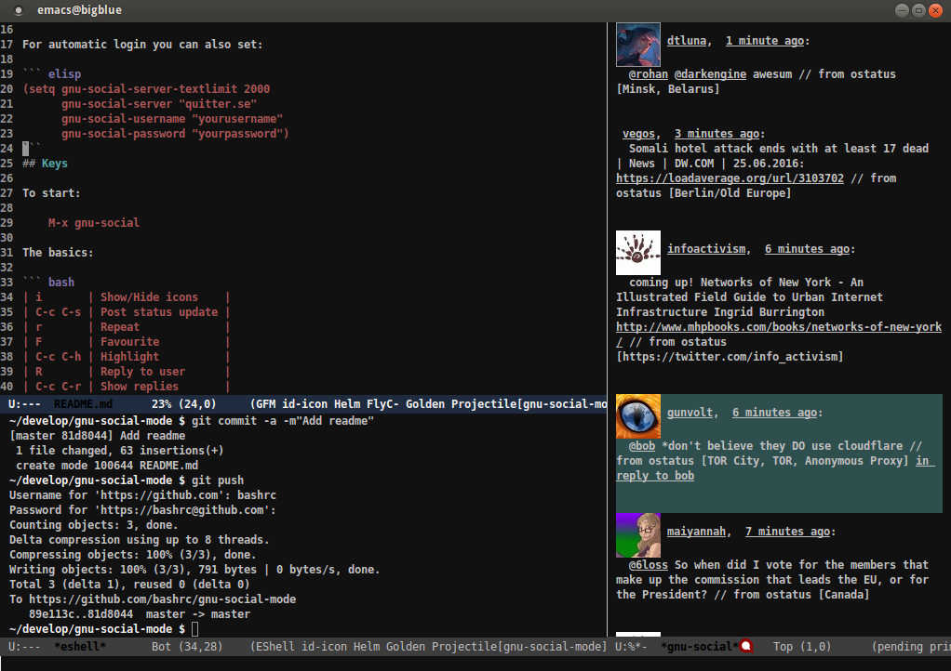This screenshot has width=951, height=671.
Task: Click README.md buffer name in the mode line
Action: [x=83, y=404]
